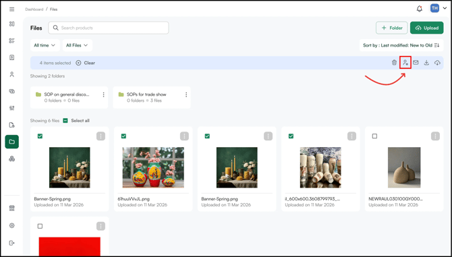
Task: Share selected files with a user icon
Action: click(x=405, y=63)
